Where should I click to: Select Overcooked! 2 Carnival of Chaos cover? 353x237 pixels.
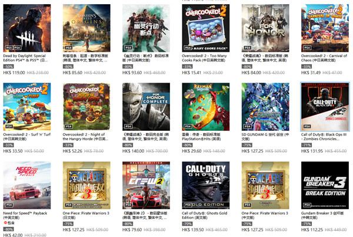click(x=325, y=28)
